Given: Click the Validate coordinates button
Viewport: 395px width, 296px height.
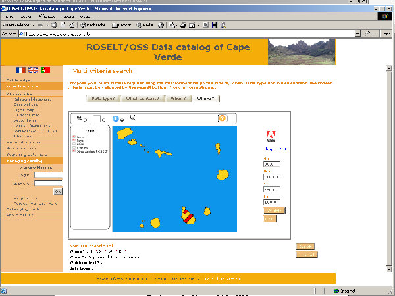Looking at the screenshot, I should [275, 210].
